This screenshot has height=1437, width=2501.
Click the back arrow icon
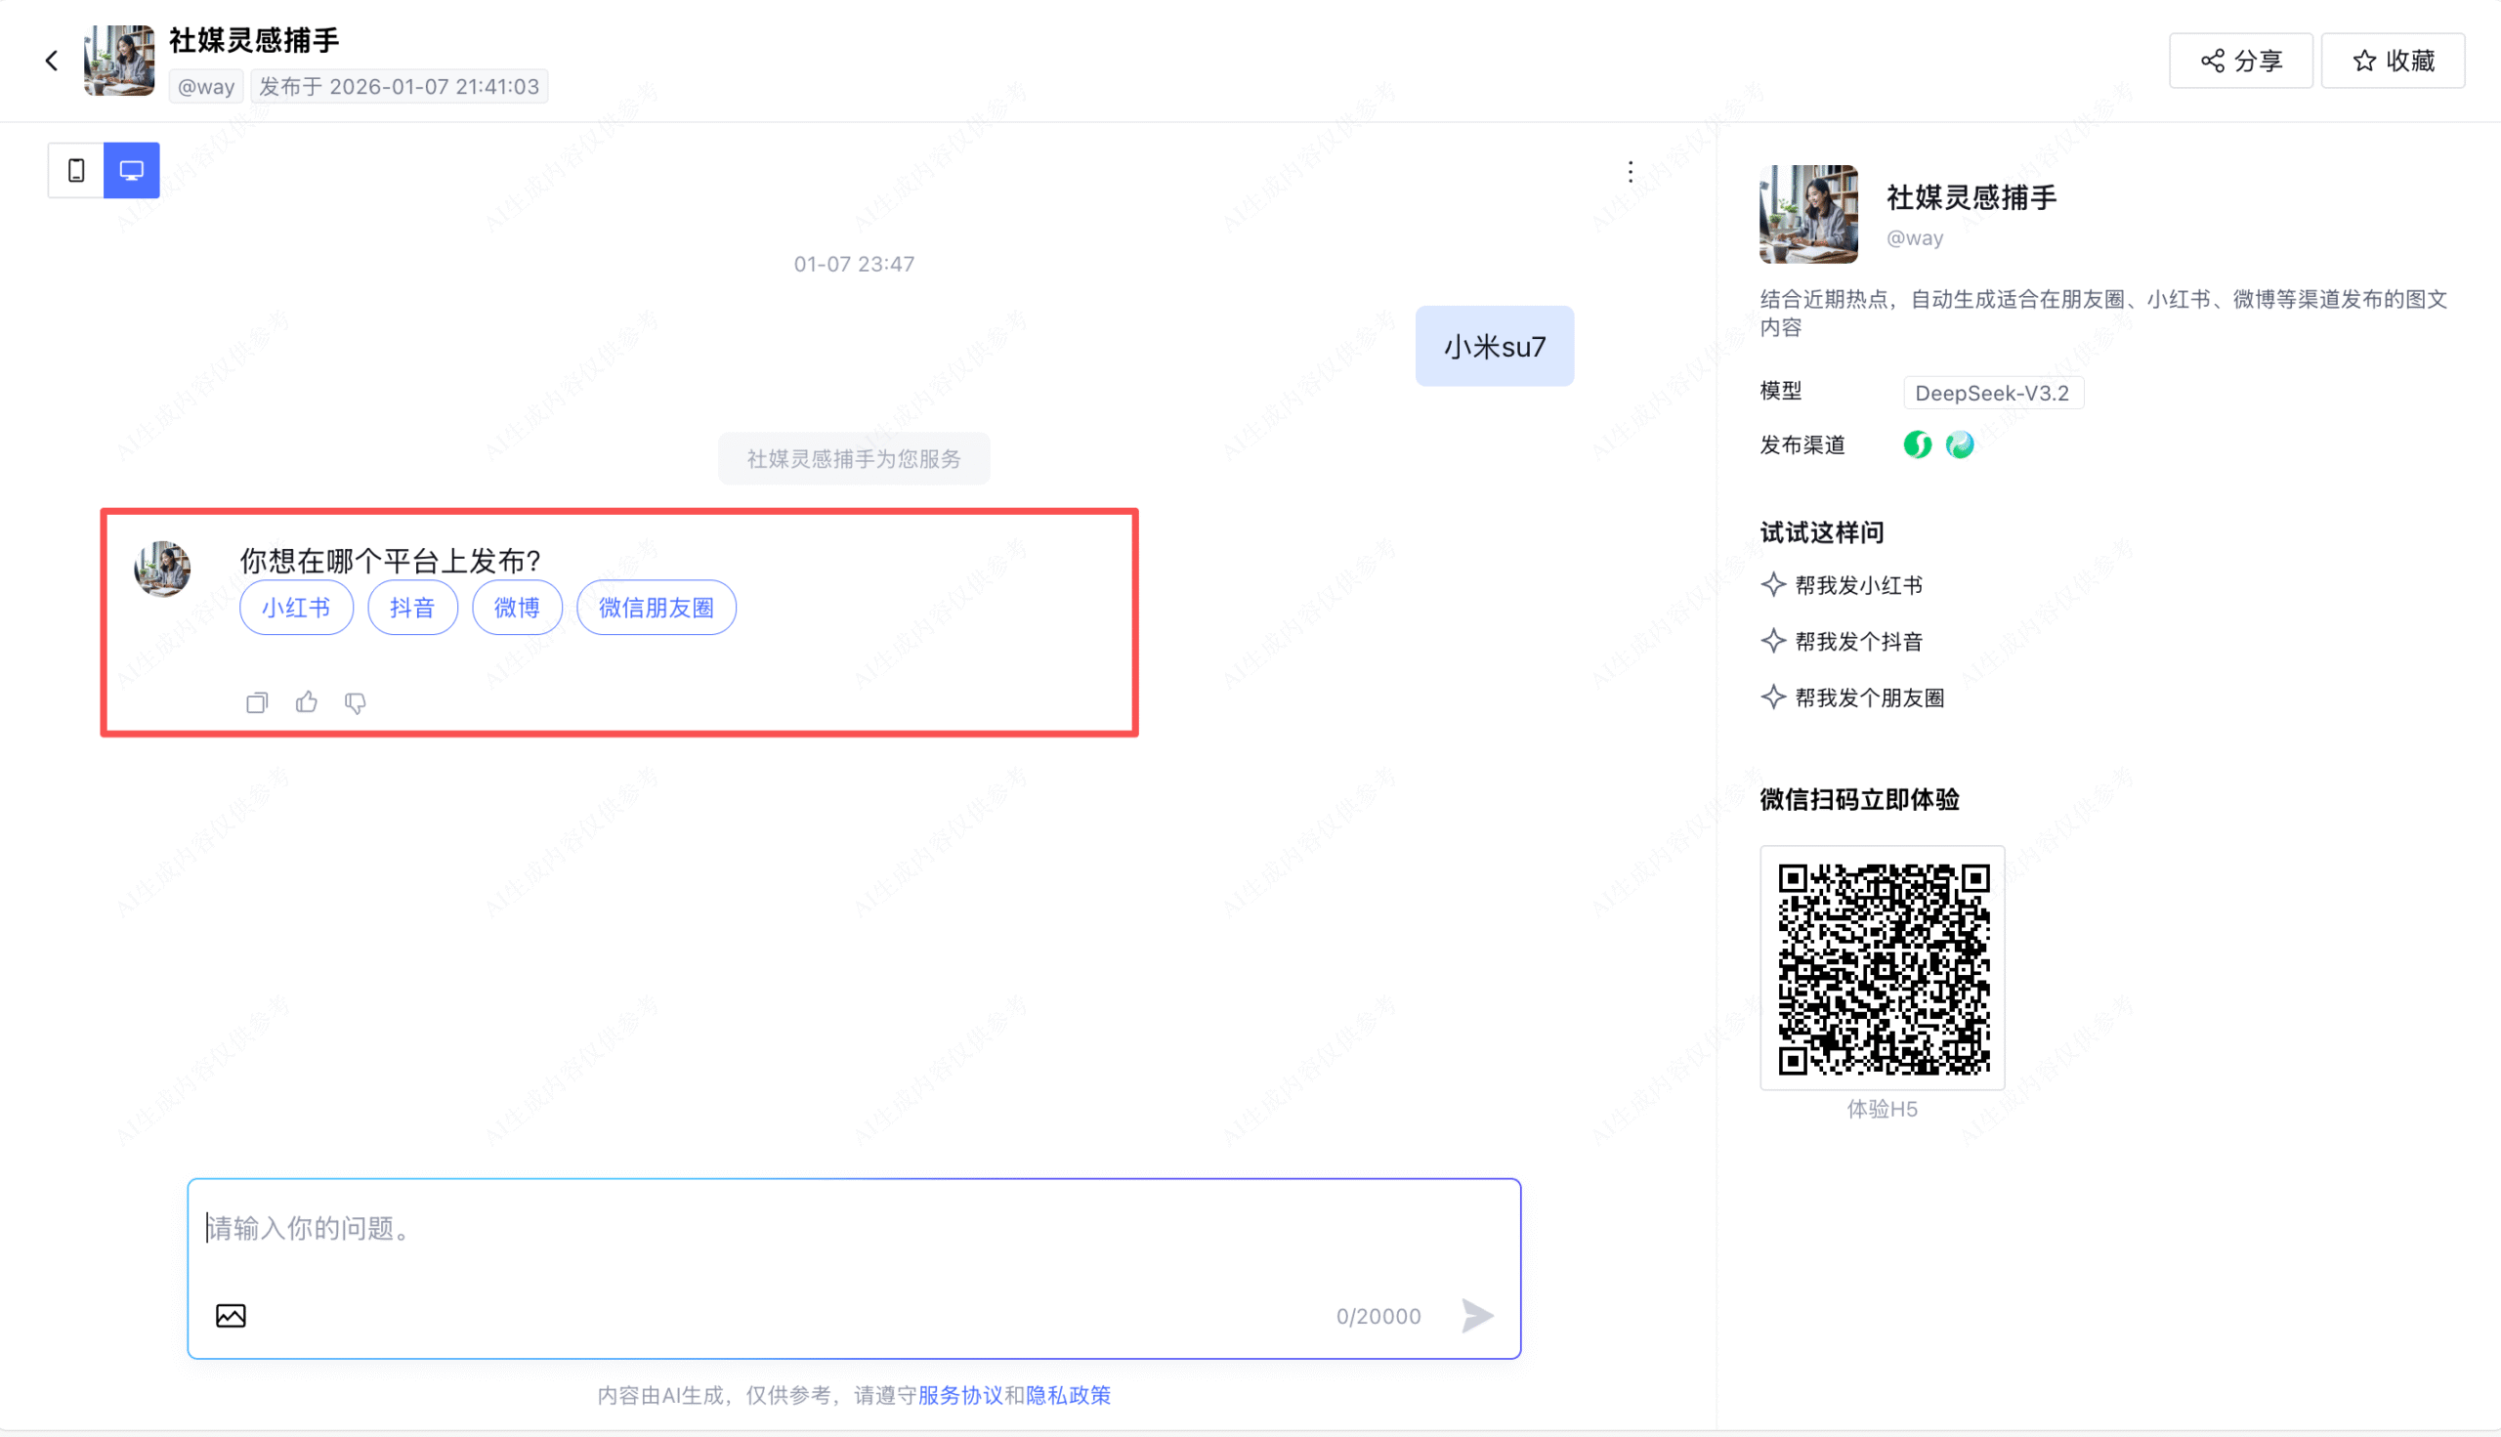pos(52,62)
